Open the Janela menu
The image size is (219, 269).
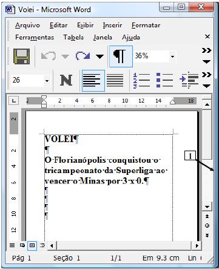(103, 38)
